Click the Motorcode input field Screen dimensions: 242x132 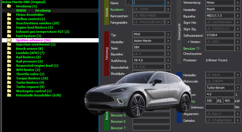pos(220,81)
